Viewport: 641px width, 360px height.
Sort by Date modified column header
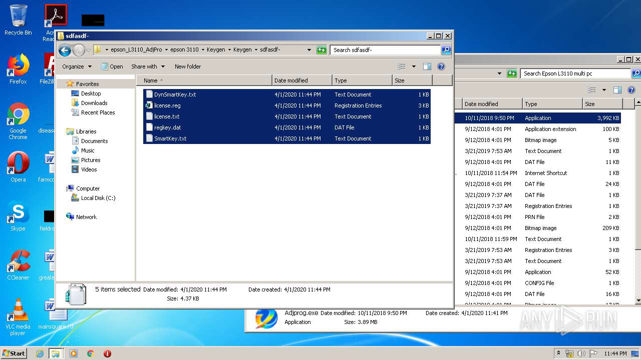tap(302, 80)
